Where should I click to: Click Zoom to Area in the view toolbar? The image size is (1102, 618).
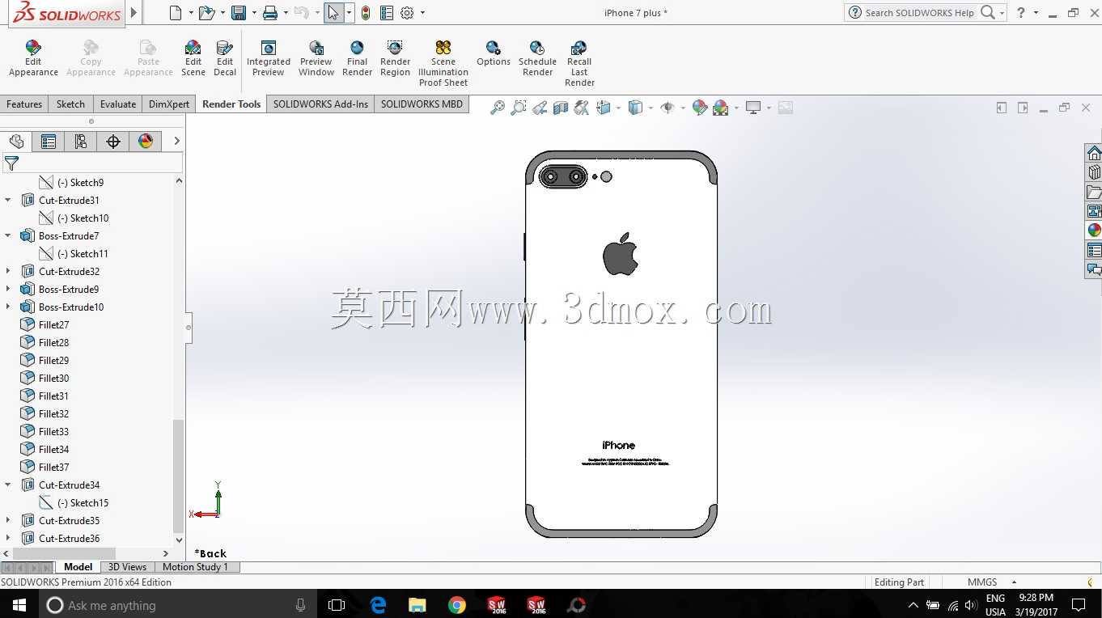pyautogui.click(x=519, y=108)
